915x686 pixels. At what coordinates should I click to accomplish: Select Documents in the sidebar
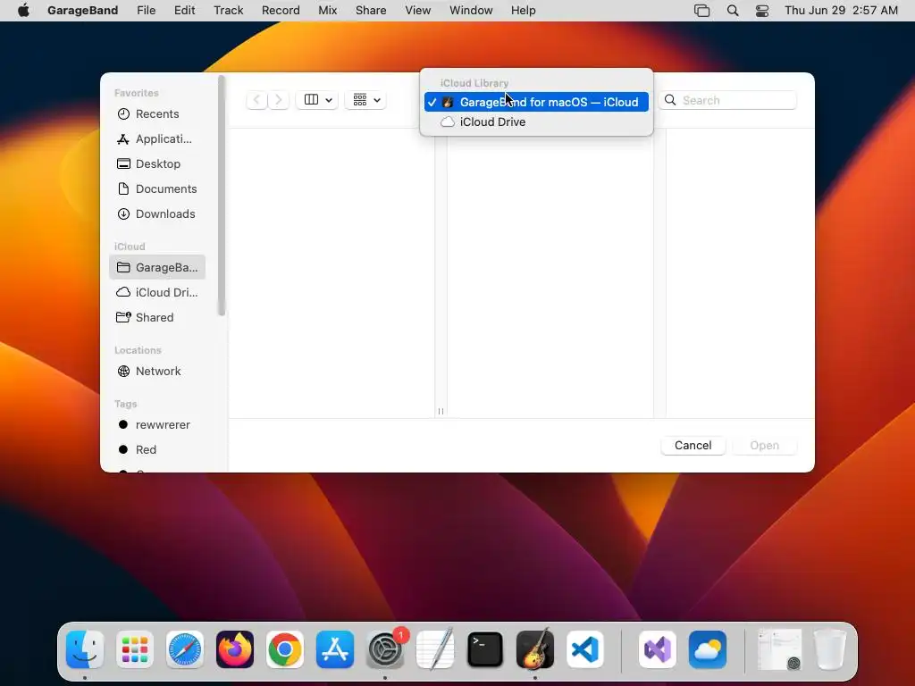157,189
